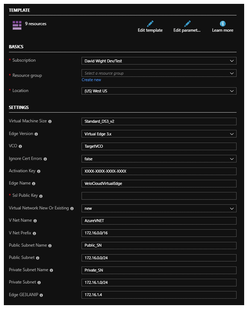Open the Ignore Cert Errors dropdown
This screenshot has width=248, height=309.
pos(159,159)
